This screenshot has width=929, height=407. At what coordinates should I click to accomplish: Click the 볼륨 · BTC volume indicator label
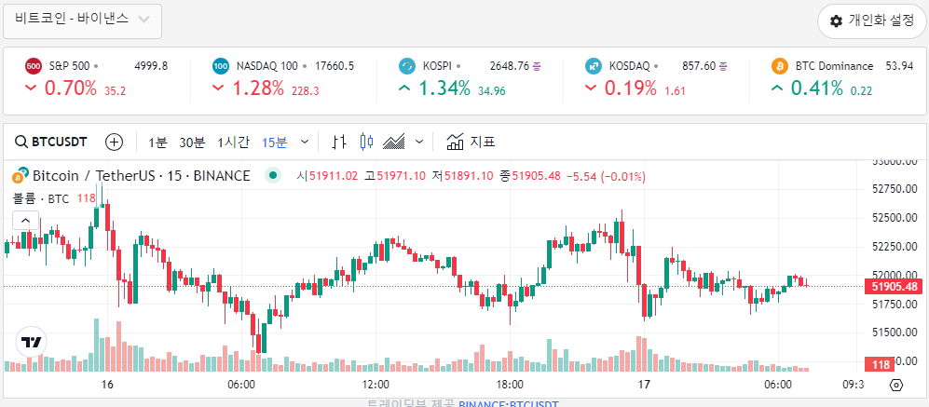coord(41,198)
